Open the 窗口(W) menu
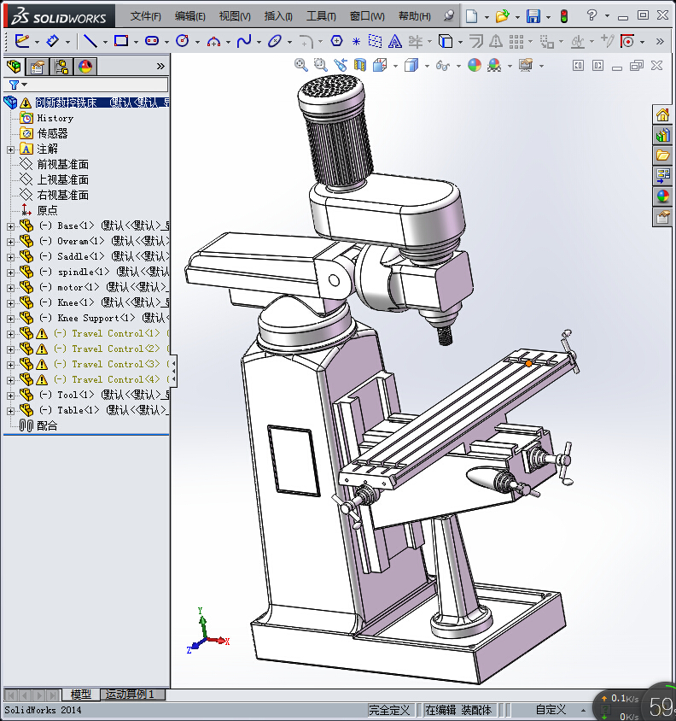 pos(367,16)
